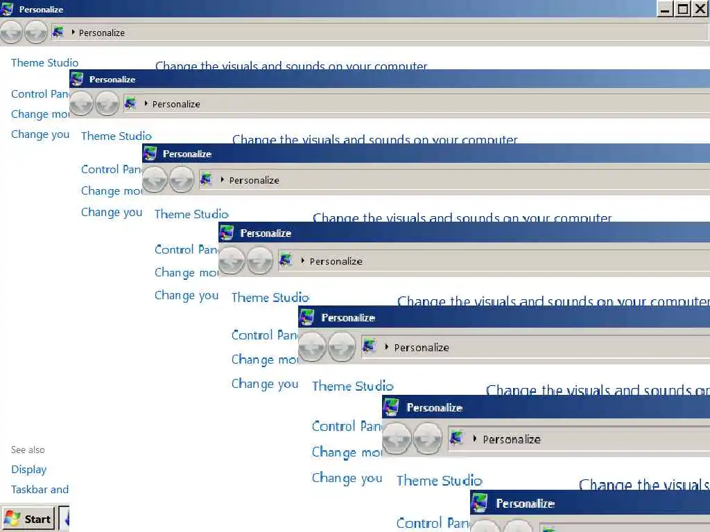
Task: Click title bar icon of second-from-front Personalize window
Action: point(391,407)
